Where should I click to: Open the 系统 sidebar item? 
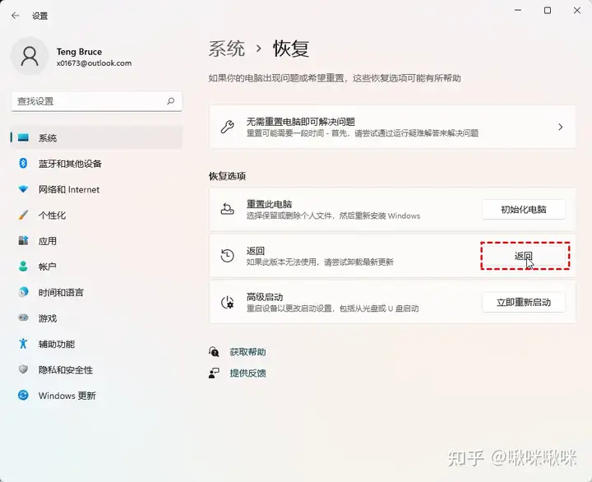tap(96, 137)
